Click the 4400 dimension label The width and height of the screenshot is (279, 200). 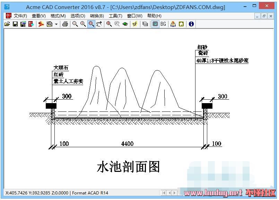click(127, 144)
